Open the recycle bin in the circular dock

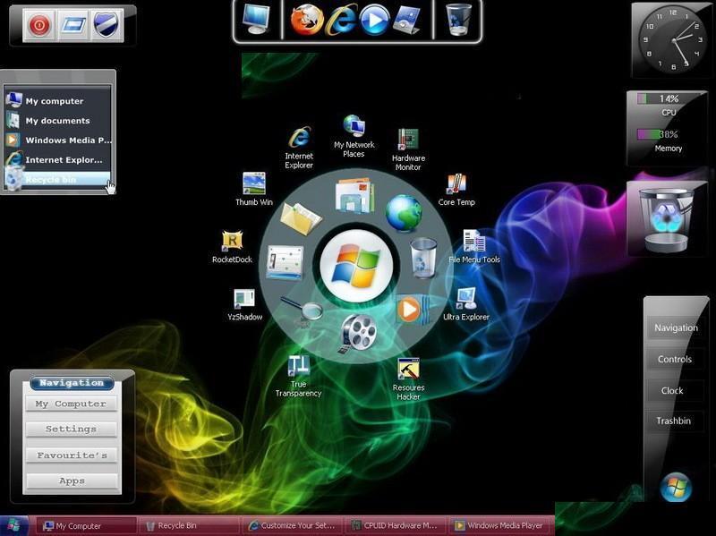[423, 258]
